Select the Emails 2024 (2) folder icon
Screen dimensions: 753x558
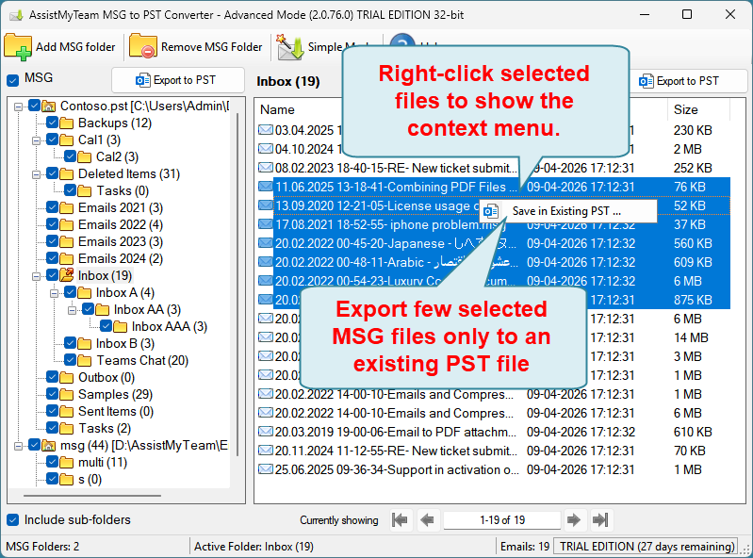pos(66,258)
